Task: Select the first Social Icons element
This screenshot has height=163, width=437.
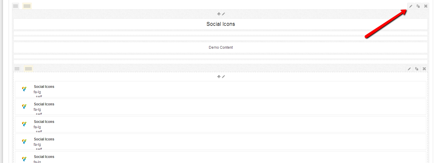Action: click(x=220, y=89)
